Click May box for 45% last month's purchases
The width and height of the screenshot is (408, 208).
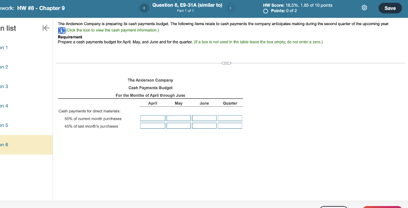click(178, 126)
